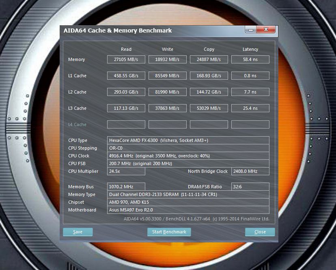
Task: Select CPU Stepping value OR-C0
Action: pyautogui.click(x=188, y=148)
